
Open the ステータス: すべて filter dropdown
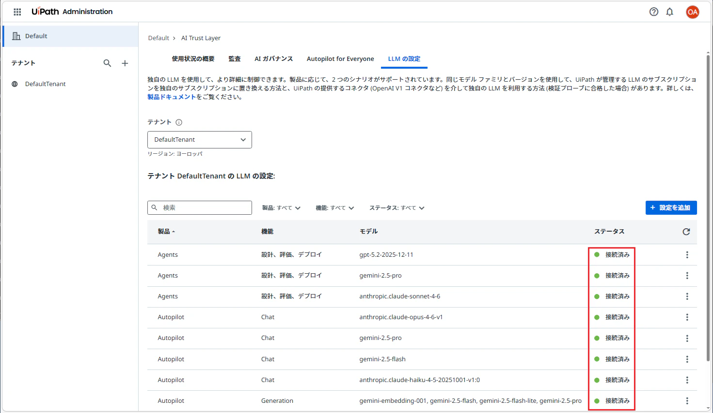(x=397, y=208)
